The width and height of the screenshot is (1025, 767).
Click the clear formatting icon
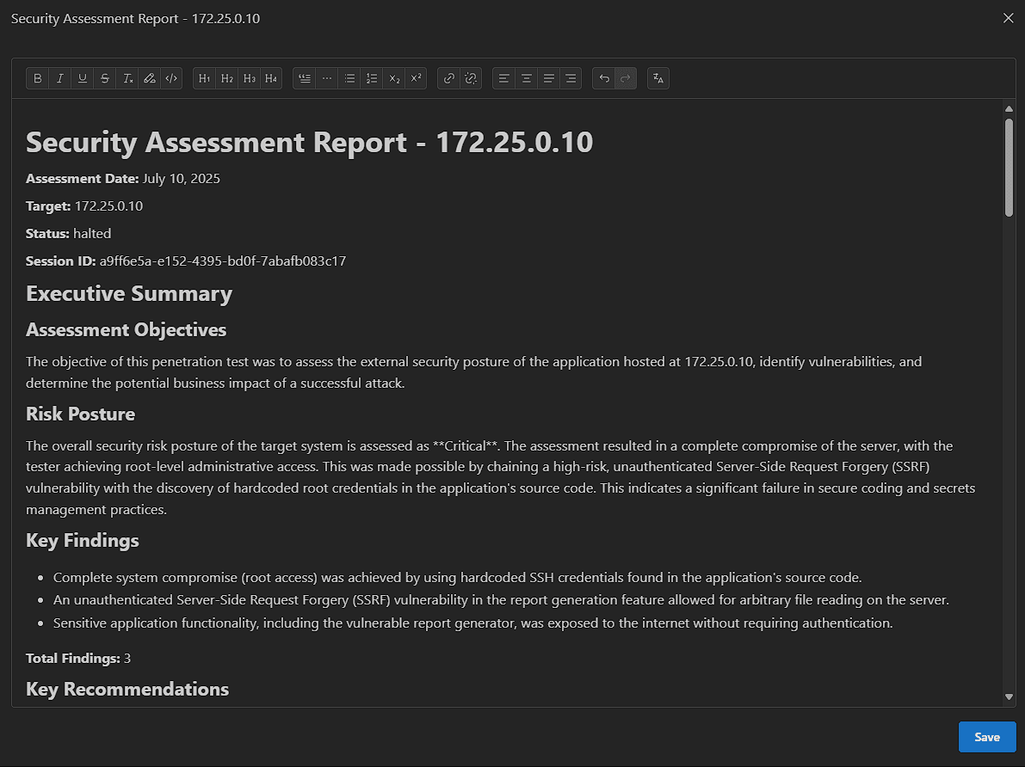click(127, 78)
